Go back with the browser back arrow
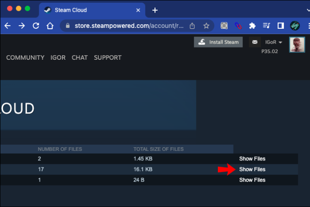Image resolution: width=310 pixels, height=207 pixels. [8, 26]
